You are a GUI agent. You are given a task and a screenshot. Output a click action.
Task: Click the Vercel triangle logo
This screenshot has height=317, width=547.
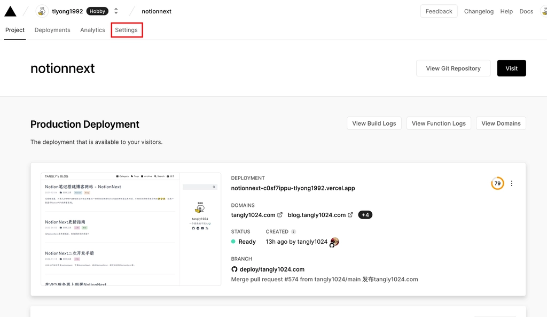coord(10,12)
